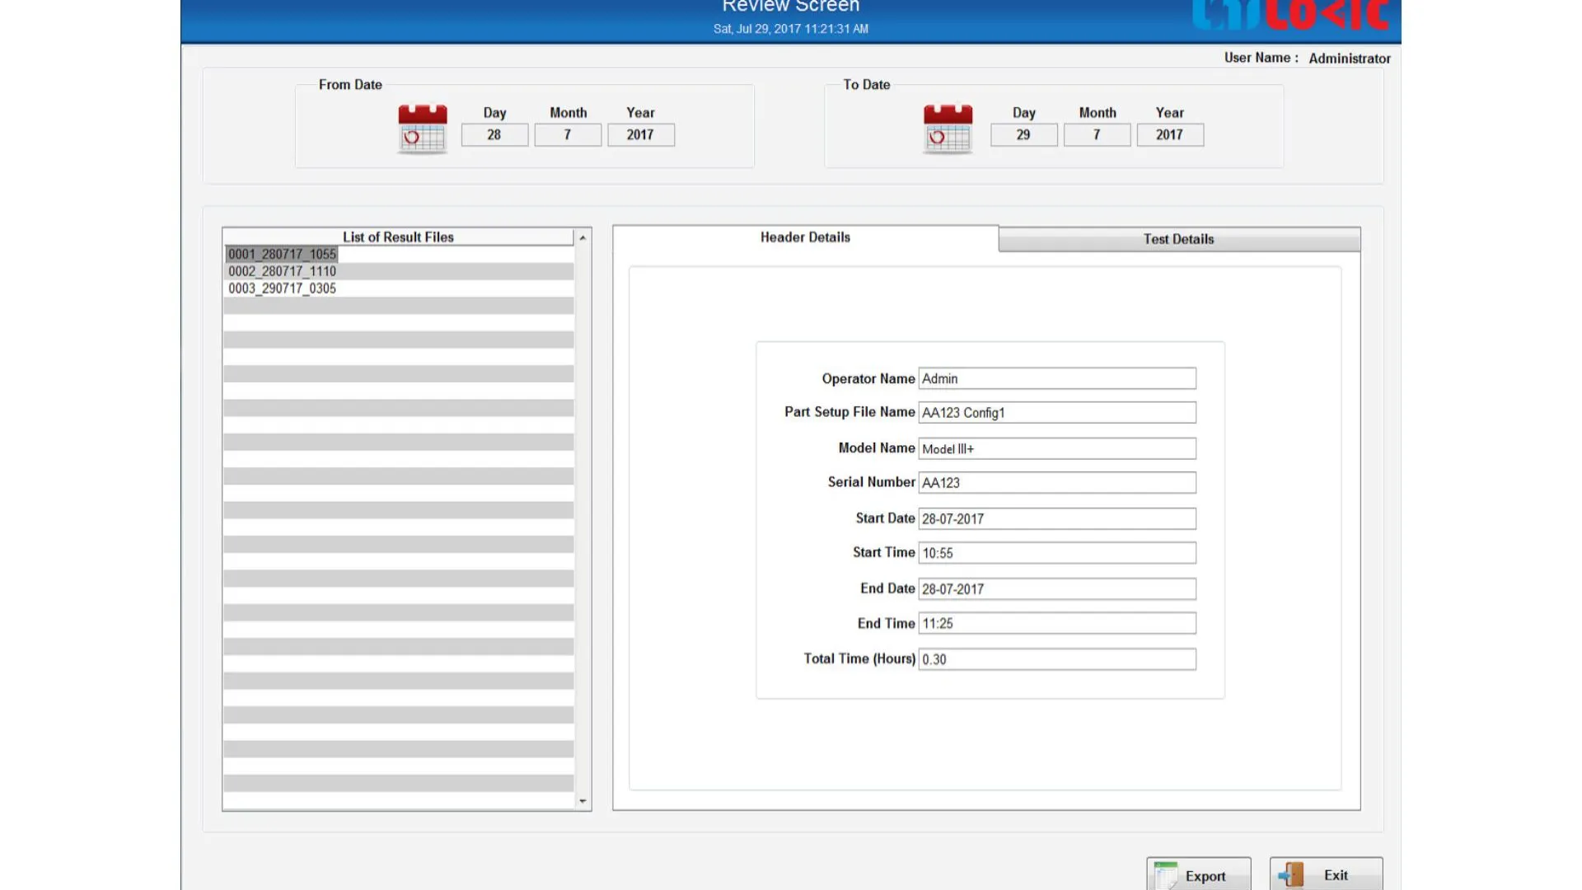Click the To Date Year field
This screenshot has height=890, width=1582.
click(x=1169, y=134)
